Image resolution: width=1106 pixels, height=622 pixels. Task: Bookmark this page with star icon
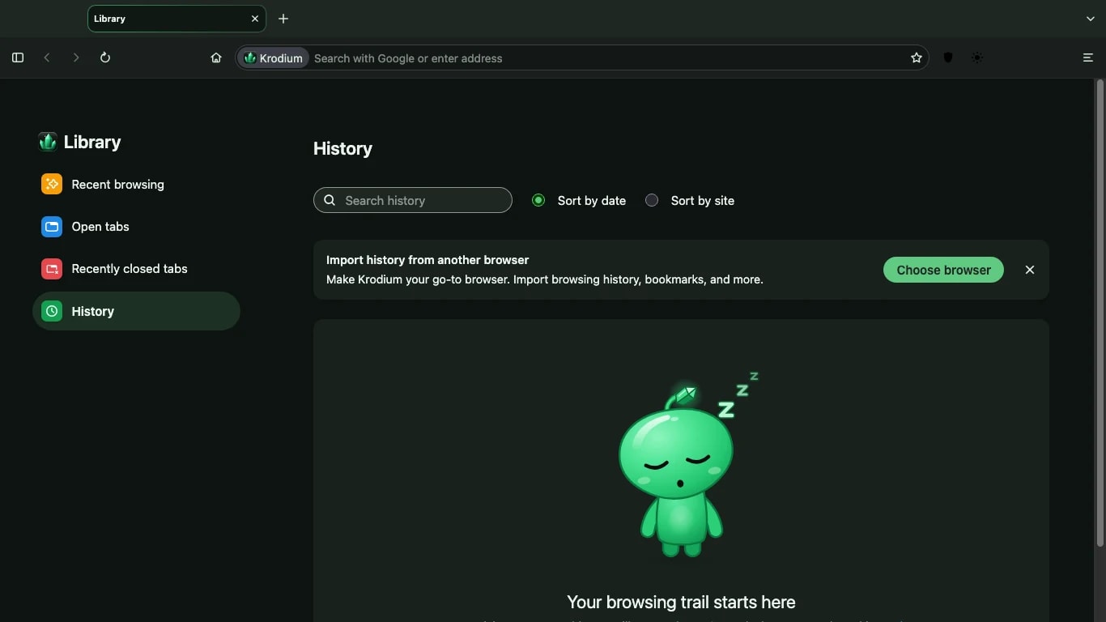point(917,58)
